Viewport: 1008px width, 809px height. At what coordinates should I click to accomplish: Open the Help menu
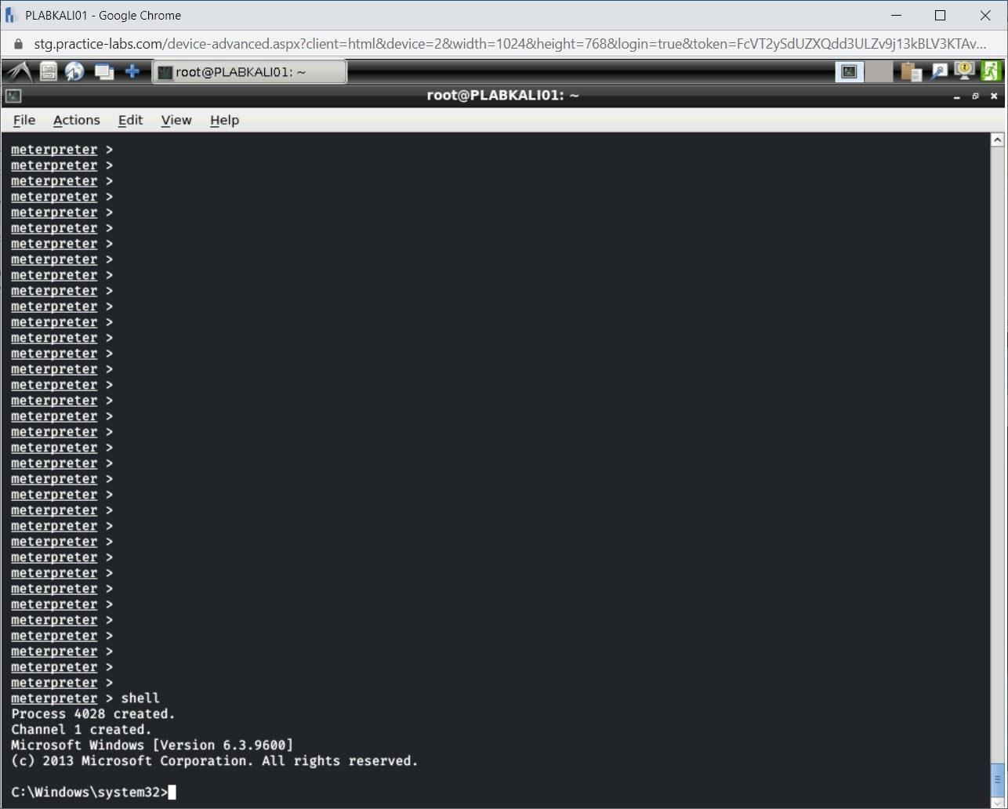tap(224, 120)
